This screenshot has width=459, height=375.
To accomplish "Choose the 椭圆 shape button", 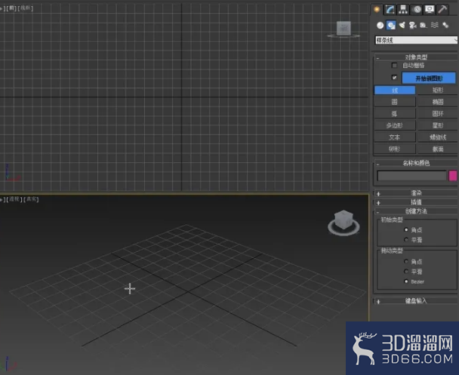I will coord(438,102).
